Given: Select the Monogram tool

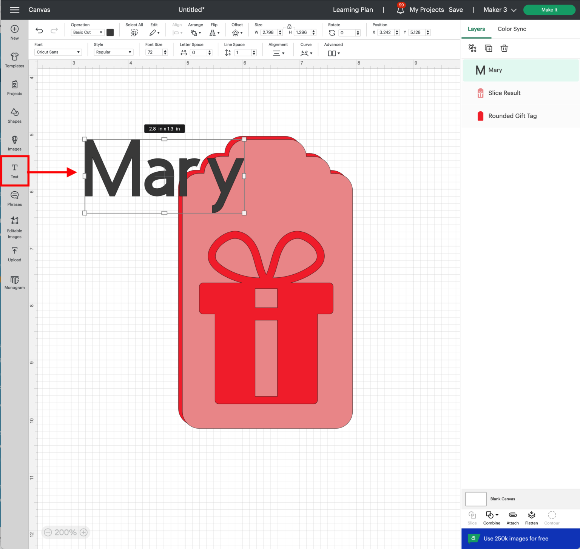Looking at the screenshot, I should [x=14, y=282].
